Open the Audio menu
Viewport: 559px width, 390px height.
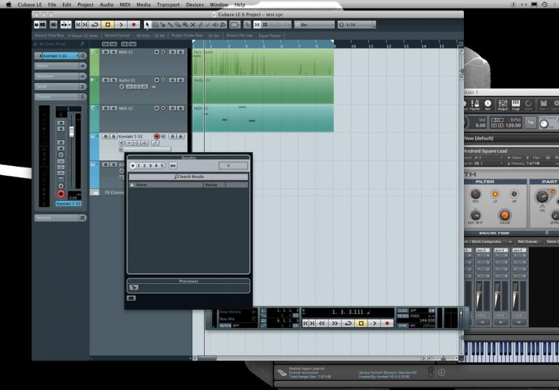click(106, 5)
